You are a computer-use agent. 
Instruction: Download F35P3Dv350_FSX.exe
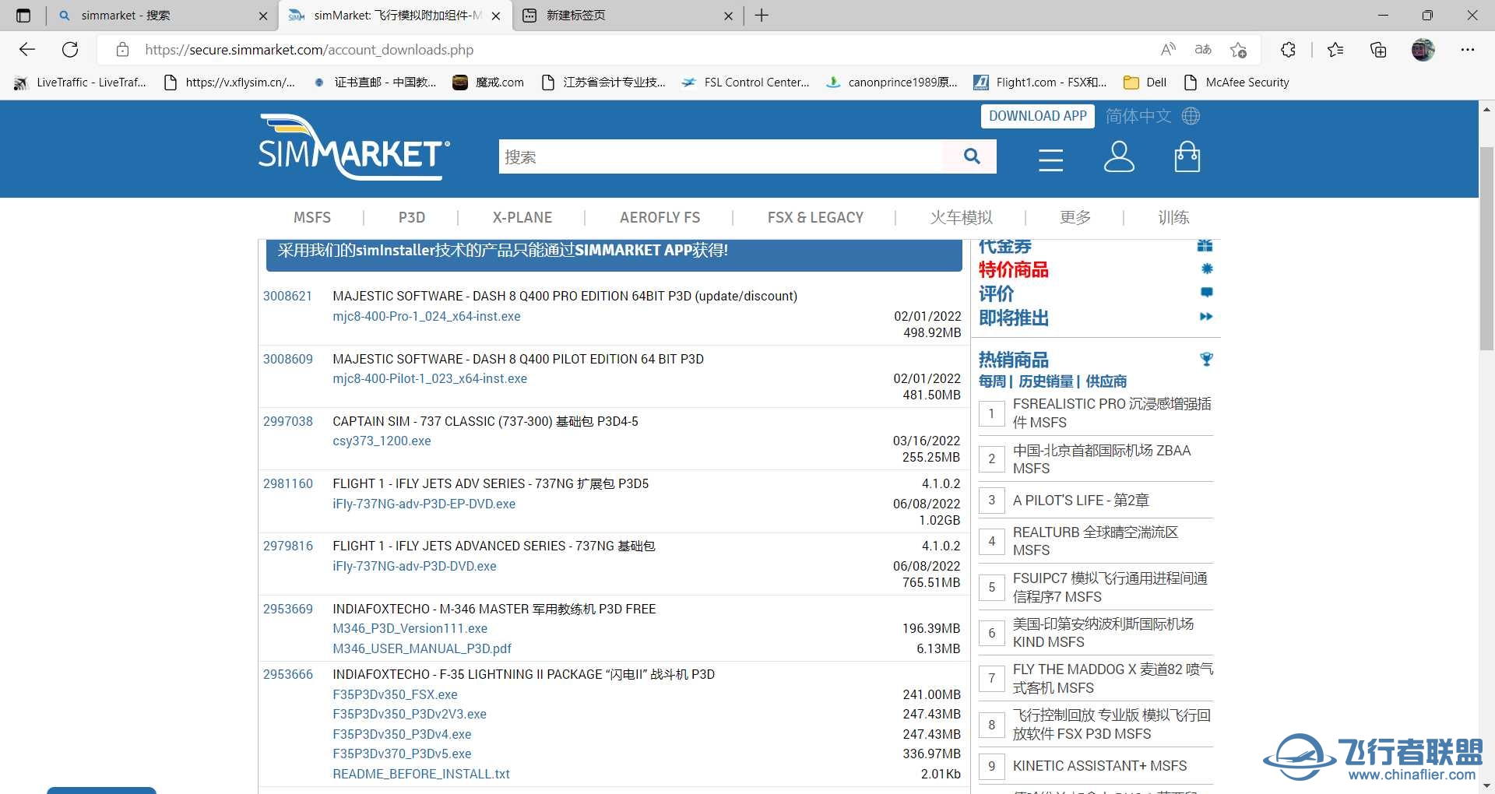point(395,694)
